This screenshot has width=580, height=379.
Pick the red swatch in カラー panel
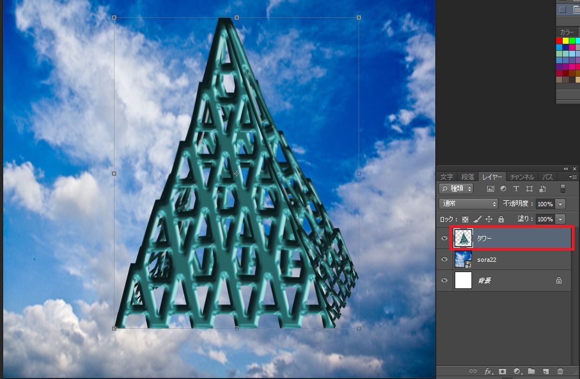(559, 40)
